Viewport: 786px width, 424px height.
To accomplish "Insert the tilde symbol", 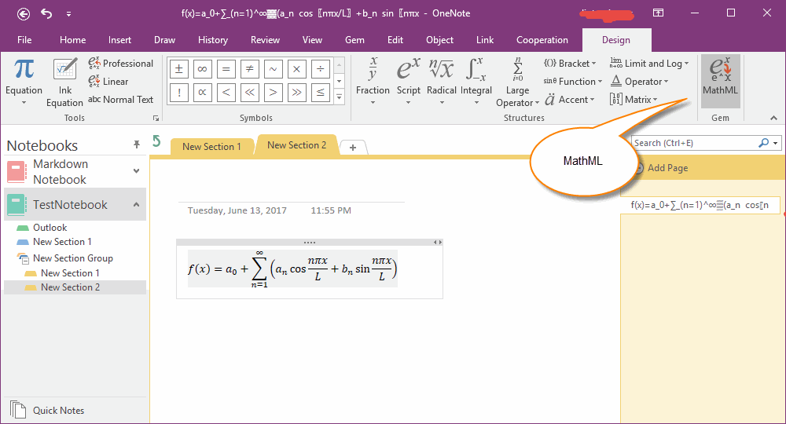I will click(274, 69).
